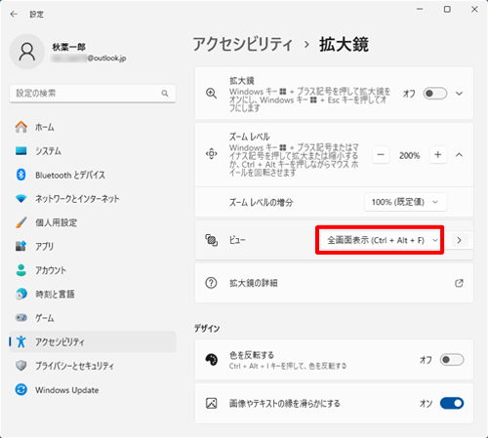Click the account name 秋葉一郎
Screen dimensions: 488x438
pyautogui.click(x=68, y=47)
